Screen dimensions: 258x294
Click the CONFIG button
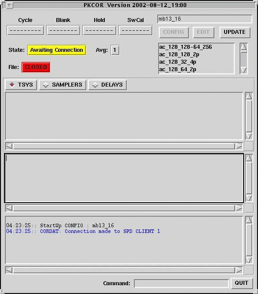point(174,32)
